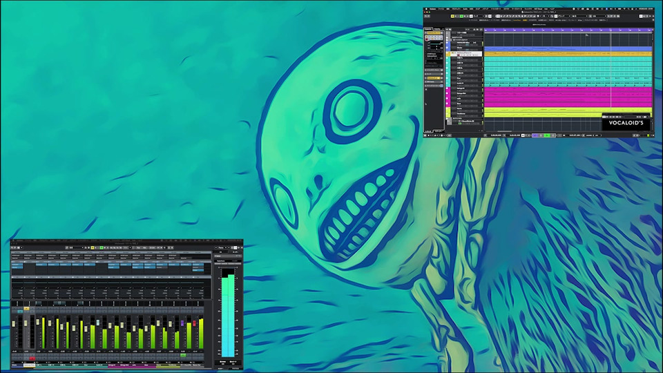This screenshot has width=663, height=373.
Task: Click the green Play button in transport bar
Action: pyautogui.click(x=547, y=135)
